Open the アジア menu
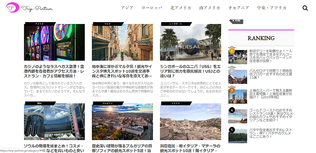Viewport: 316px width, 153px height. [x=127, y=8]
